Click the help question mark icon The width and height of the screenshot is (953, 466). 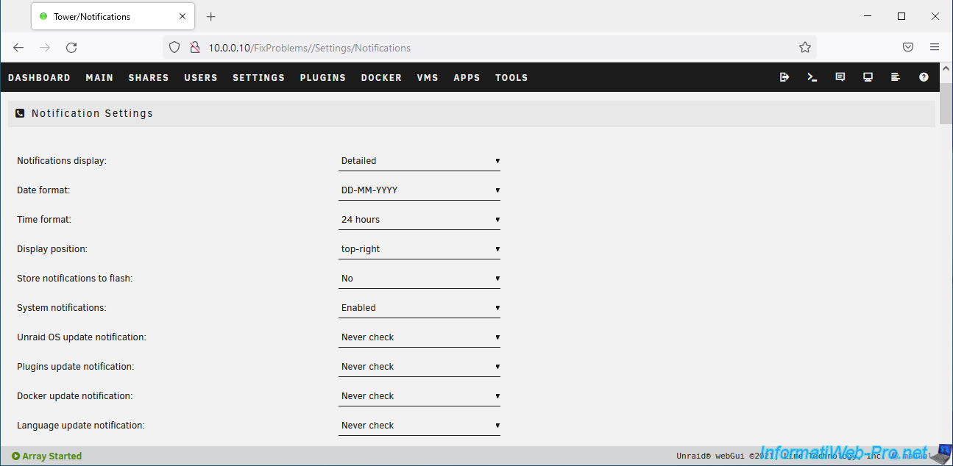point(924,77)
